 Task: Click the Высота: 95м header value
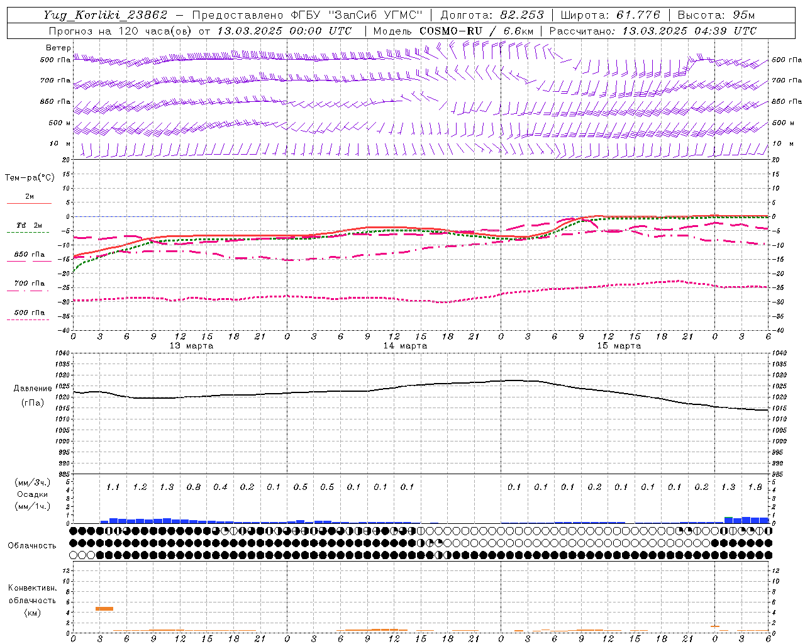click(x=716, y=15)
